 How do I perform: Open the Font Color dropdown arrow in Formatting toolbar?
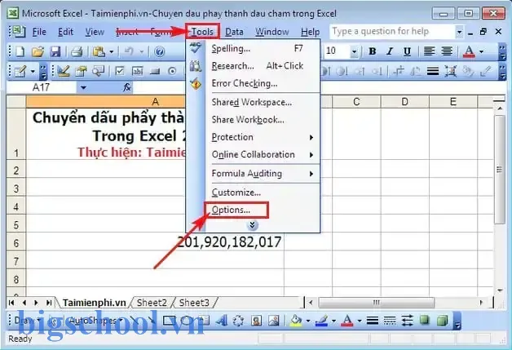pyautogui.click(x=481, y=51)
